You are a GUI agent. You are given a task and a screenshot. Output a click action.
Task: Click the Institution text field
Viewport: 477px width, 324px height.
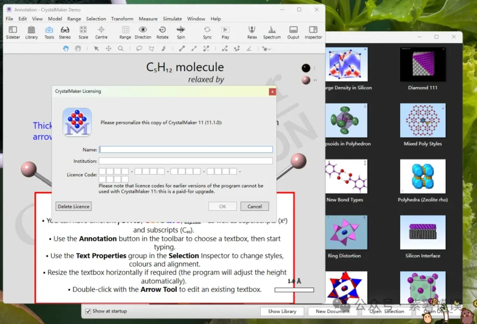coord(185,161)
